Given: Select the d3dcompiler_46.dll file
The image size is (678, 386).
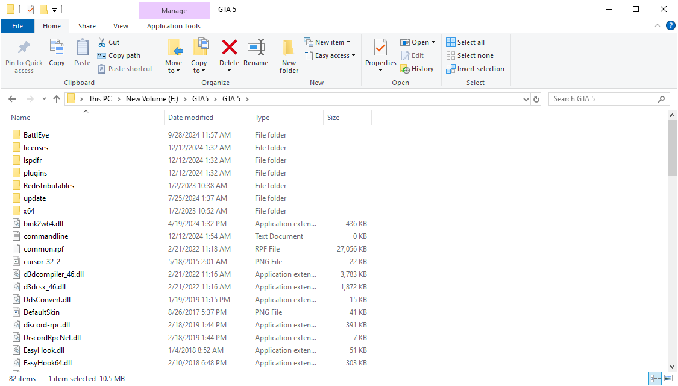Looking at the screenshot, I should pos(54,274).
